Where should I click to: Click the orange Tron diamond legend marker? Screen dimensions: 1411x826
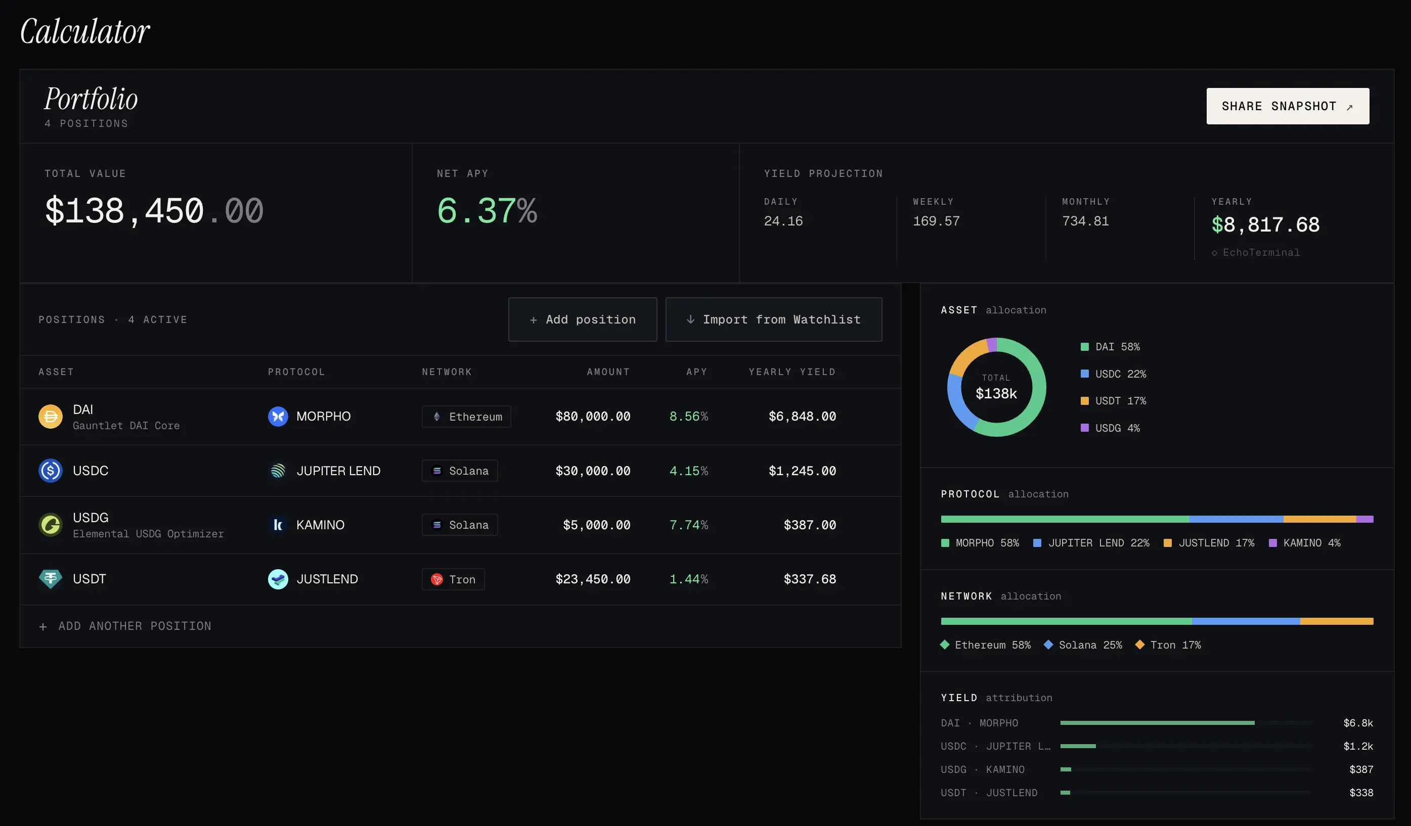1139,645
